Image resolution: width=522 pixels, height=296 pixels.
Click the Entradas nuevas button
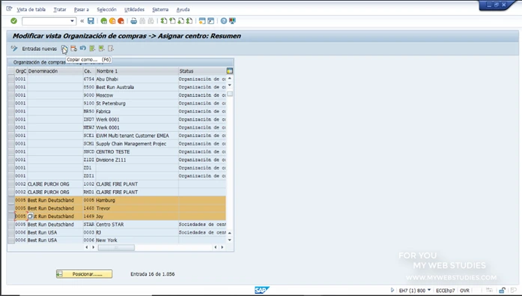click(x=39, y=49)
